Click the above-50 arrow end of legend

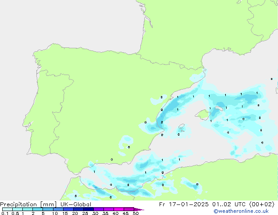tap(139, 209)
